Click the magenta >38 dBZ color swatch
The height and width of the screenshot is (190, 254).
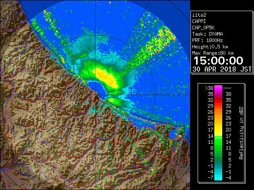[x=218, y=88]
